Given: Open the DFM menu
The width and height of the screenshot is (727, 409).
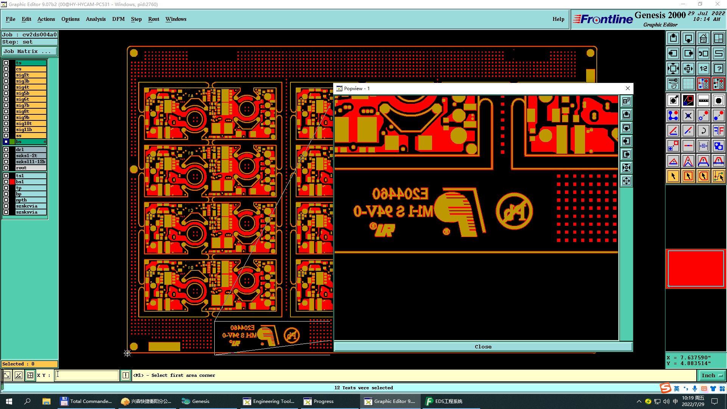Looking at the screenshot, I should (118, 19).
